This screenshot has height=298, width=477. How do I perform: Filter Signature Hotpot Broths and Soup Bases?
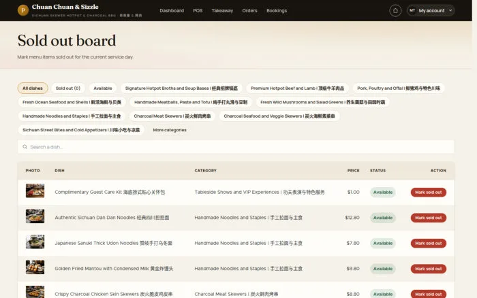181,88
